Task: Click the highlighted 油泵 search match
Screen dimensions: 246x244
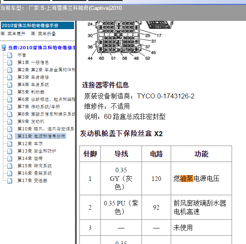Action: [x=186, y=178]
